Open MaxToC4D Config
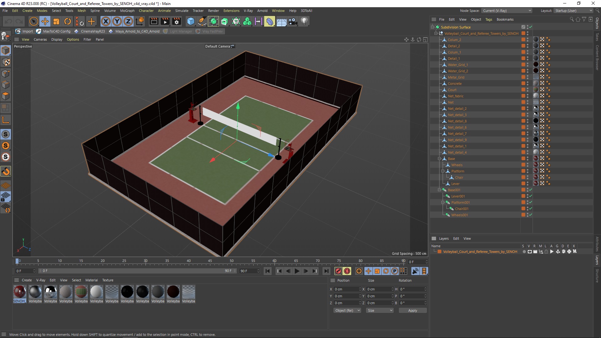The height and width of the screenshot is (338, 601). (x=53, y=31)
